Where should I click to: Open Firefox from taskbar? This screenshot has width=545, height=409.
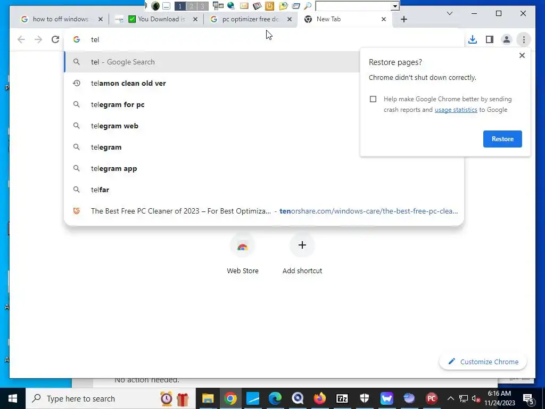[320, 398]
